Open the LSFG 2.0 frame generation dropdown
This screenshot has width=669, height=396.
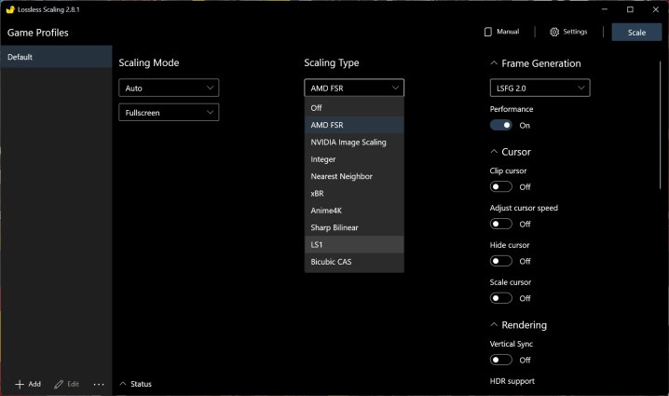tap(539, 88)
